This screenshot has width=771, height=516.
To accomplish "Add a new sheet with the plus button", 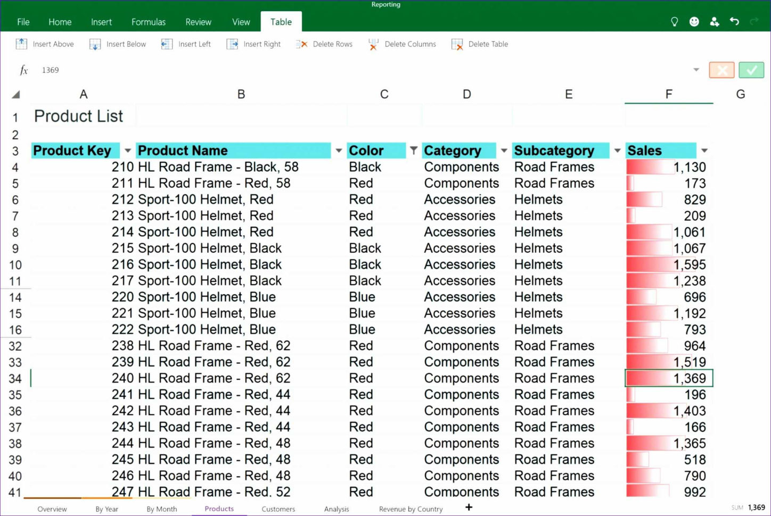I will tap(468, 507).
